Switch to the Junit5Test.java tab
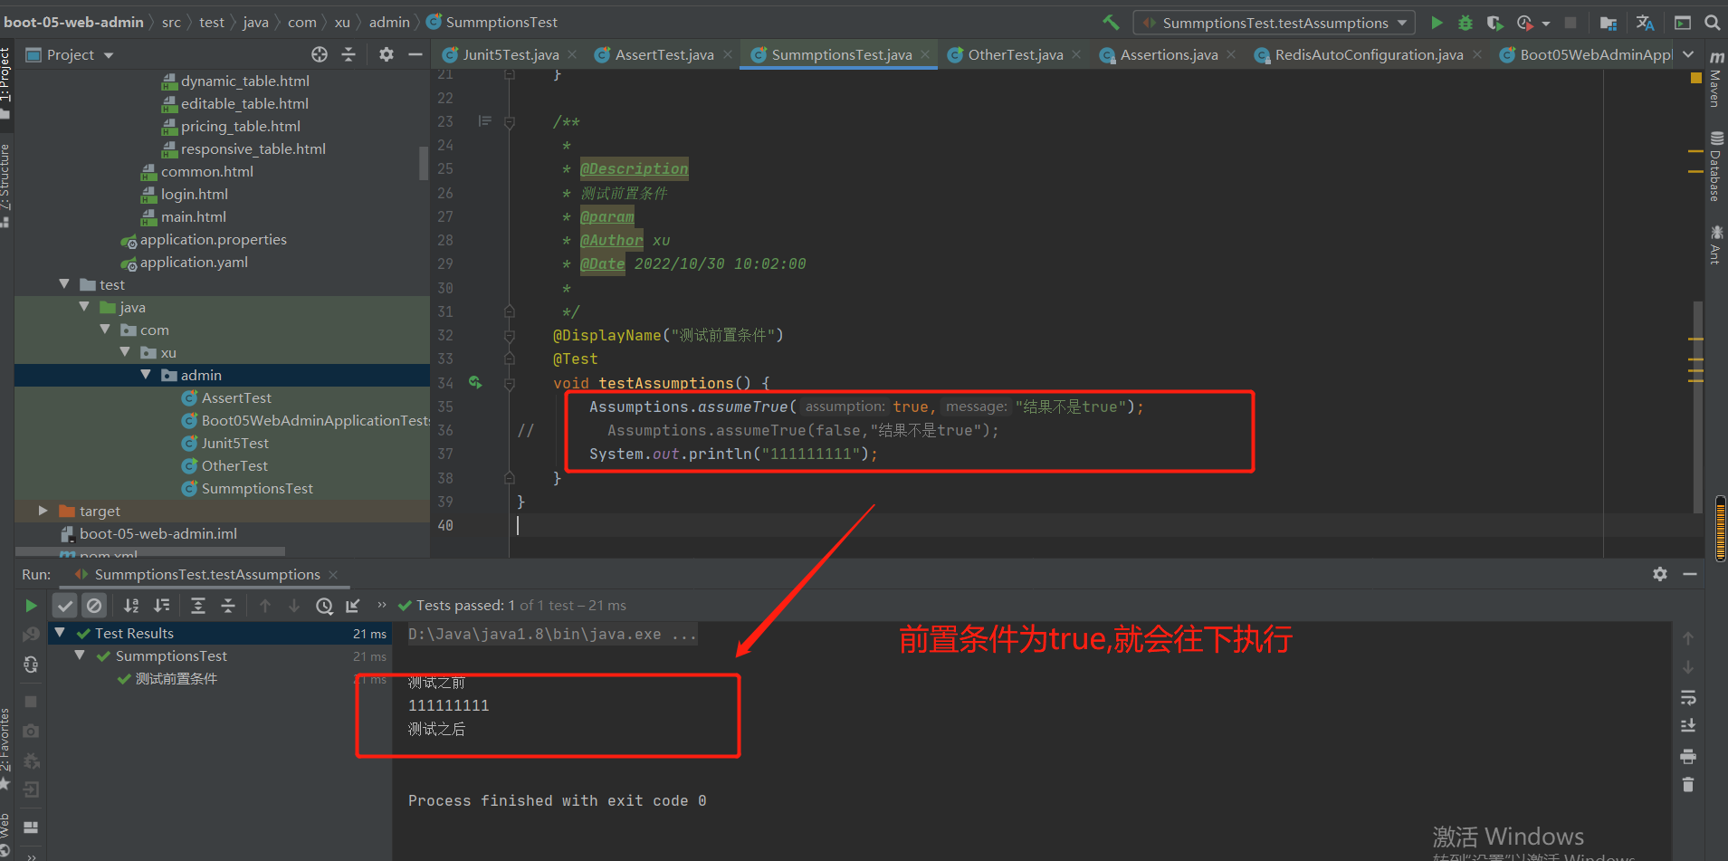 [x=511, y=54]
